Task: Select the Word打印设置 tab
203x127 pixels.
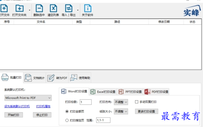Action: pyautogui.click(x=74, y=91)
